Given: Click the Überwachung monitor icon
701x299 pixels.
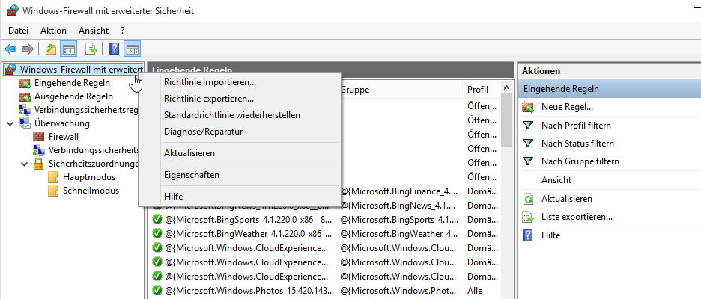Looking at the screenshot, I should [x=25, y=123].
